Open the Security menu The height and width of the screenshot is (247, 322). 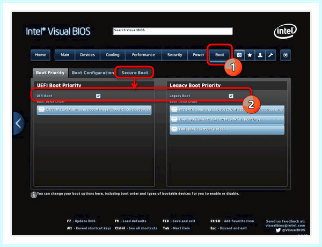pos(174,55)
